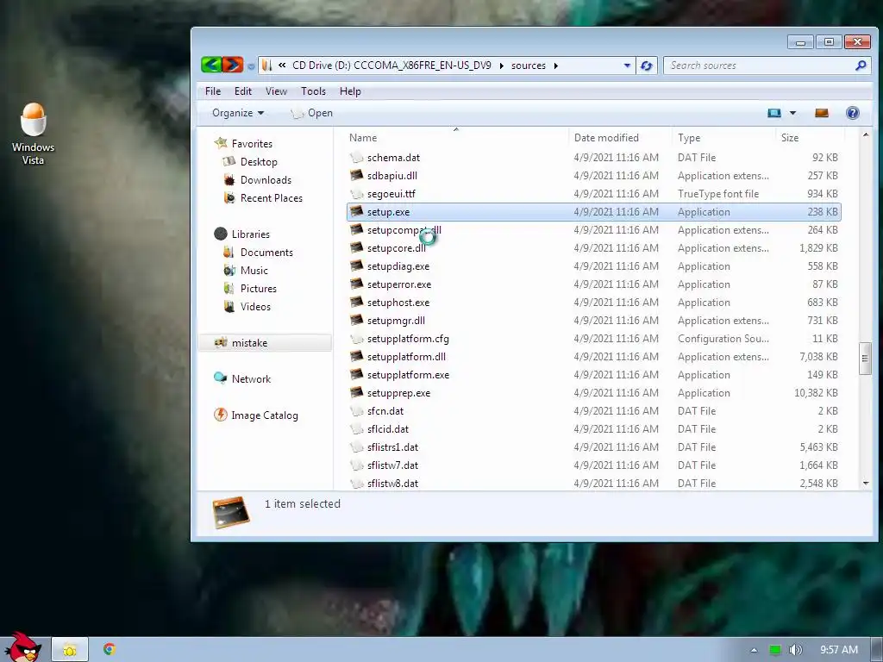Select the sflistrs1.dat file name
883x662 pixels.
(x=392, y=447)
